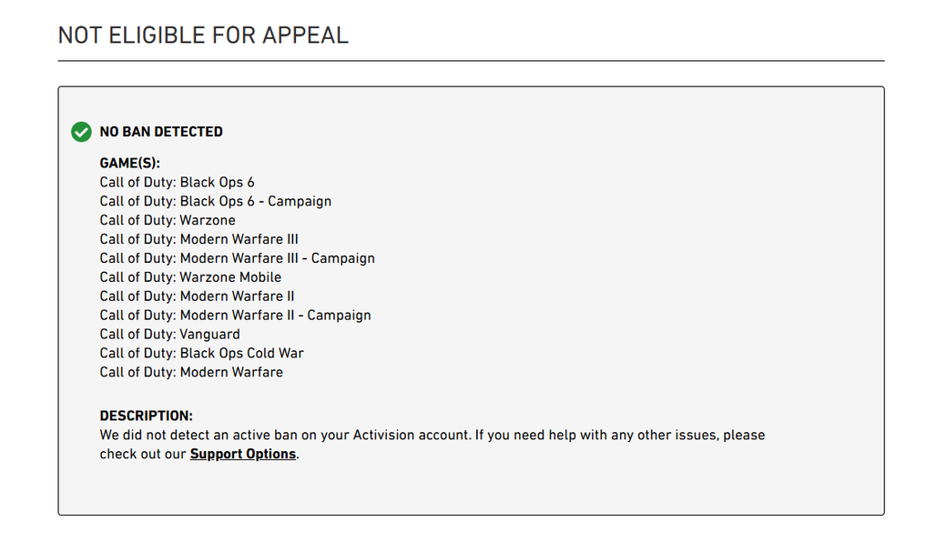Click Call of Duty: Modern Warfare II entry
The image size is (936, 552).
[x=197, y=296]
